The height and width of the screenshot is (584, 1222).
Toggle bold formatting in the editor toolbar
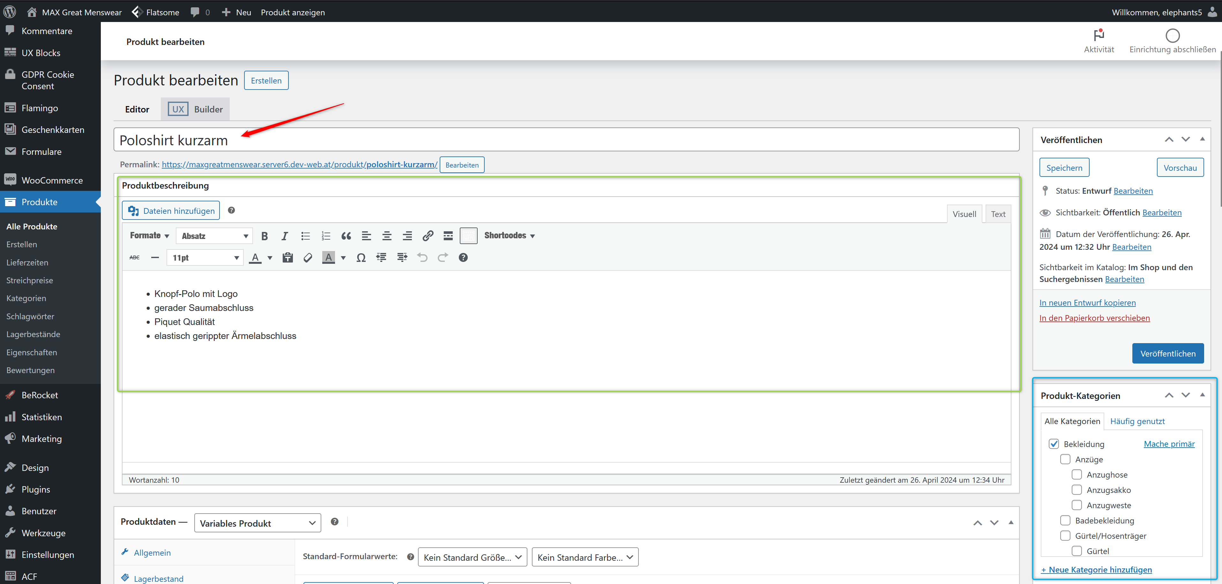(265, 236)
